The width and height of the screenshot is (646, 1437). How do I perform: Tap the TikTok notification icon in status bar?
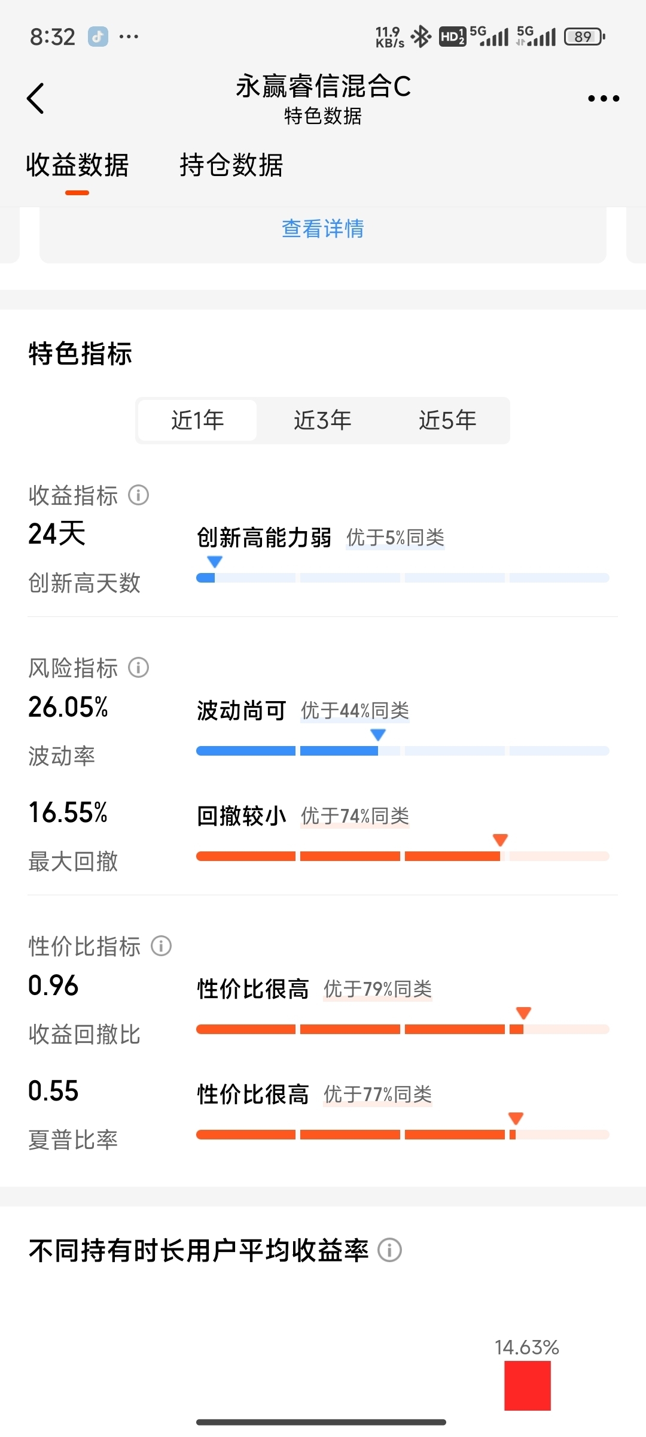98,37
